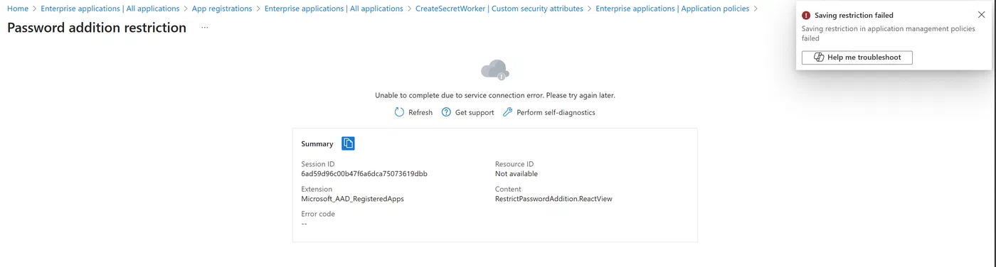Close the 'Saving restriction failed' notification
Screen dimensions: 996x267
982,15
